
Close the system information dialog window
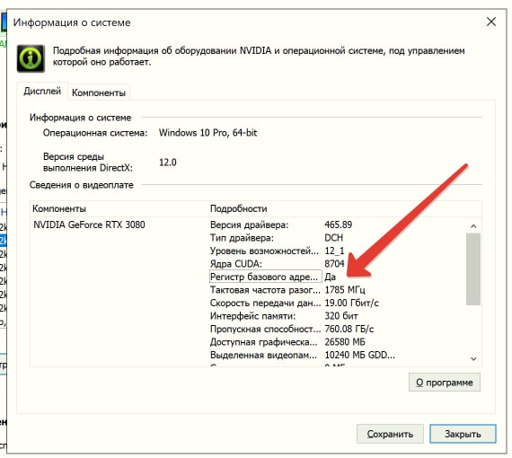coord(490,22)
